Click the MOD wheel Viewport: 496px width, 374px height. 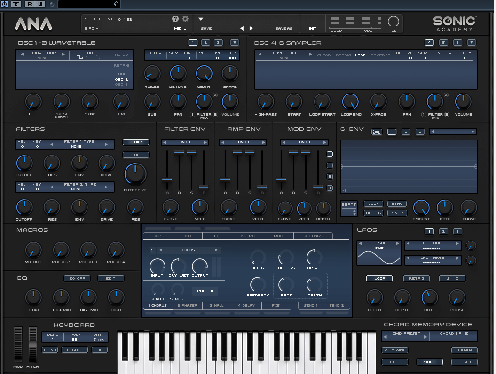click(x=18, y=344)
